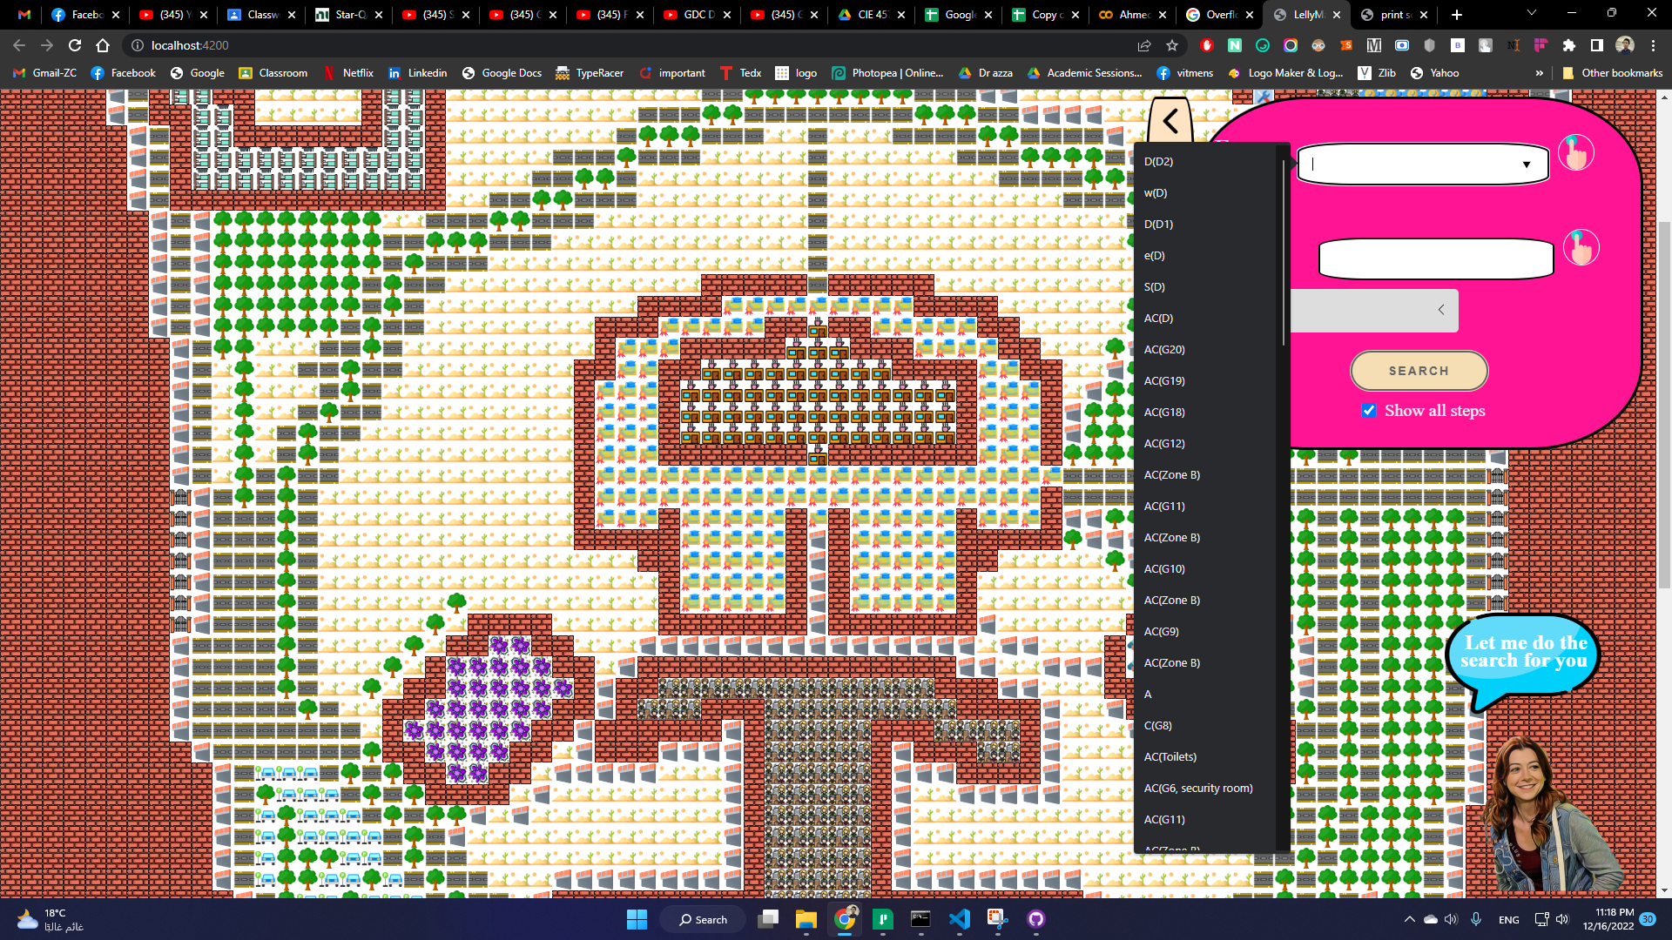The height and width of the screenshot is (940, 1672).
Task: Click into the second white input field
Action: pyautogui.click(x=1436, y=259)
